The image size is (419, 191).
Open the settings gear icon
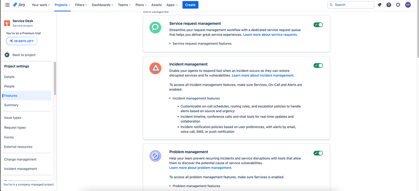pos(398,5)
